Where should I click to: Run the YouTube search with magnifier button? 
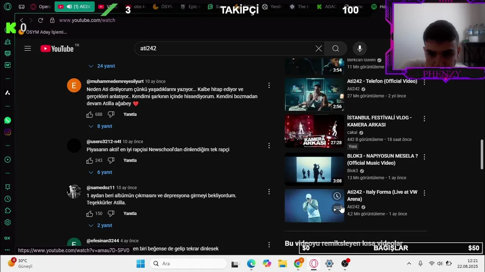[x=336, y=48]
